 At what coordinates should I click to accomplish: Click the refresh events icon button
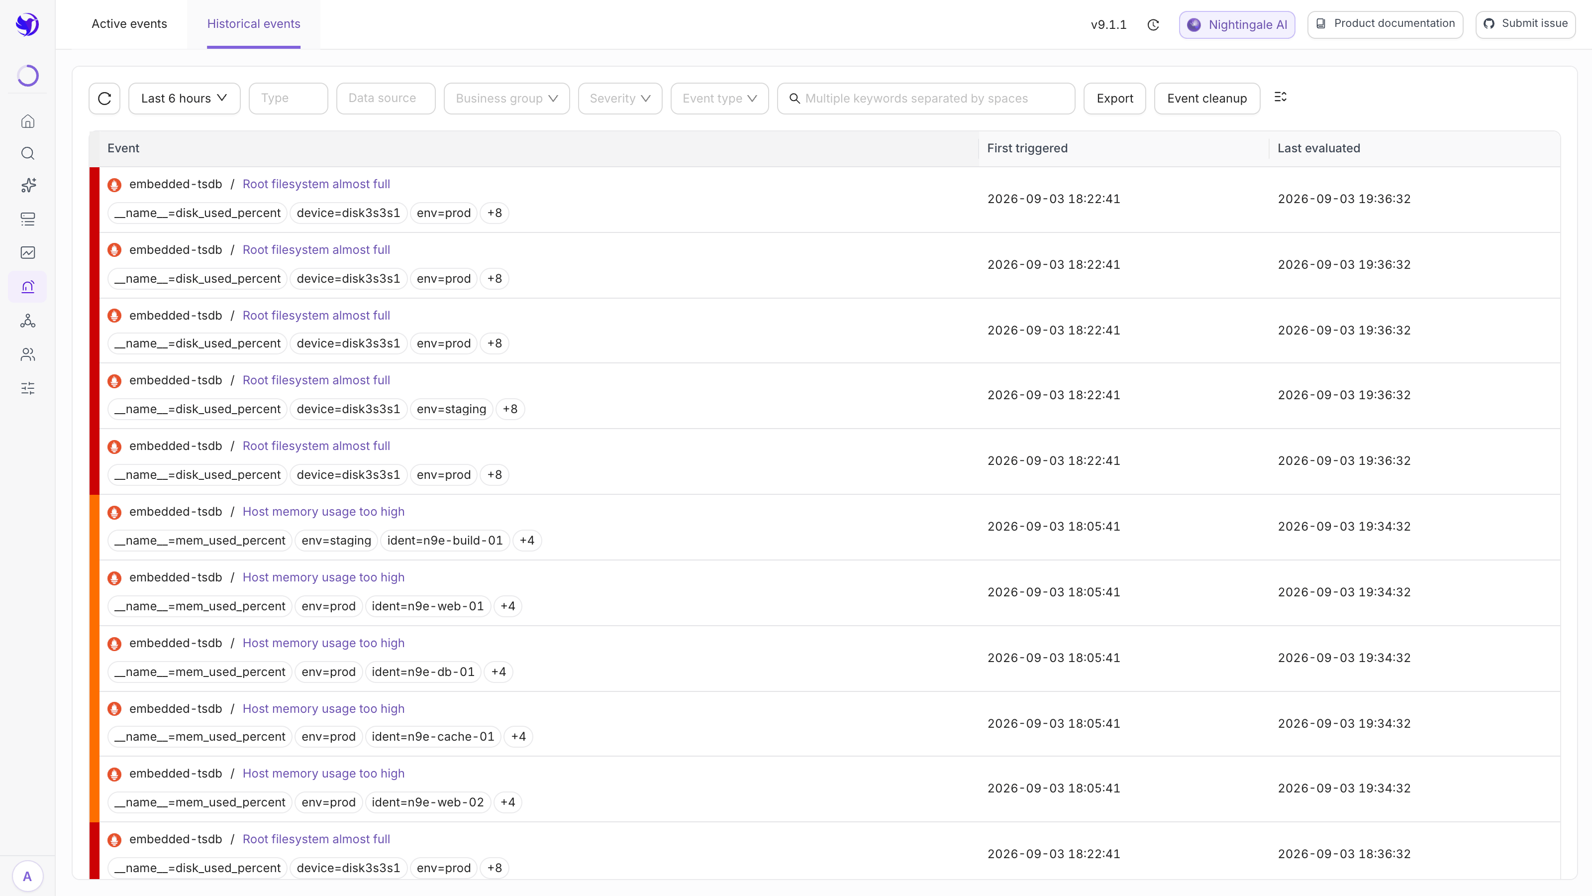tap(104, 99)
